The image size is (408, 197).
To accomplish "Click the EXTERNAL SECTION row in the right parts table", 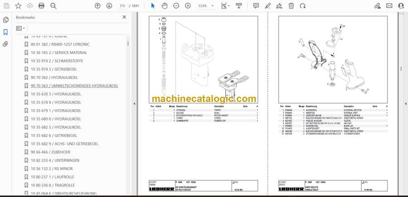I will click(x=333, y=110).
